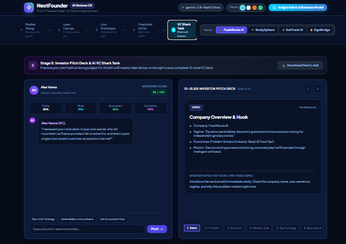Viewport: 346px width, 244px height.
Task: Click the 'Company: FreshRoute AI' bullet
Action: [210, 126]
